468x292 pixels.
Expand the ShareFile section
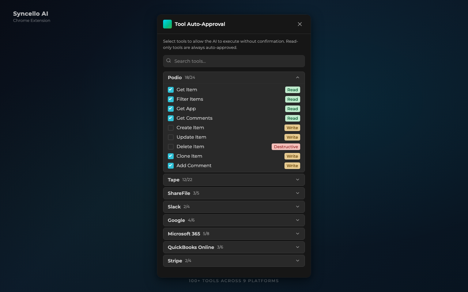point(234,193)
